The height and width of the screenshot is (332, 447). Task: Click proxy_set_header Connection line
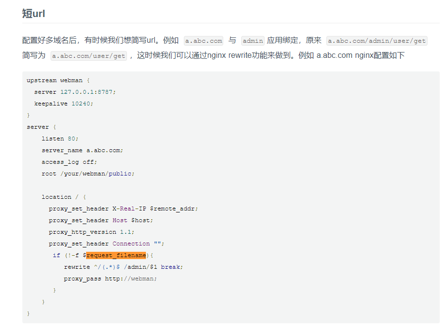(107, 244)
